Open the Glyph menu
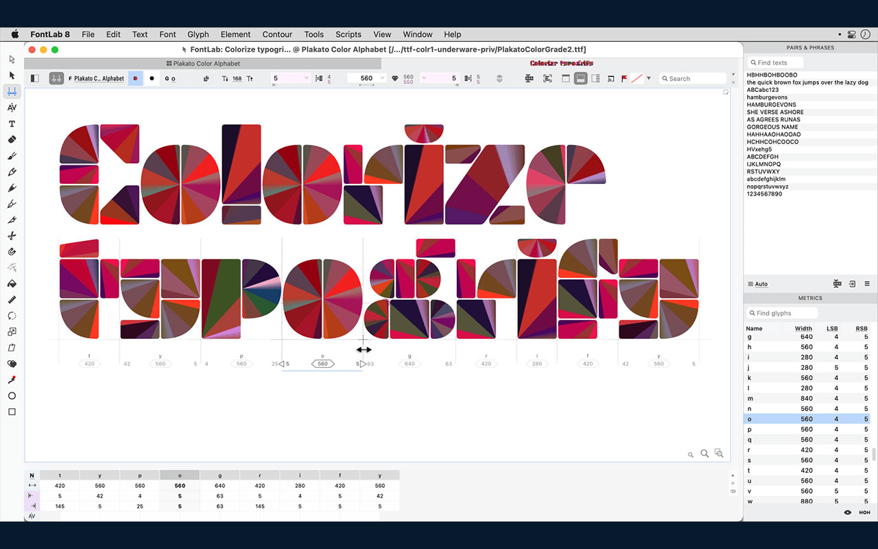Image resolution: width=878 pixels, height=549 pixels. coord(198,34)
